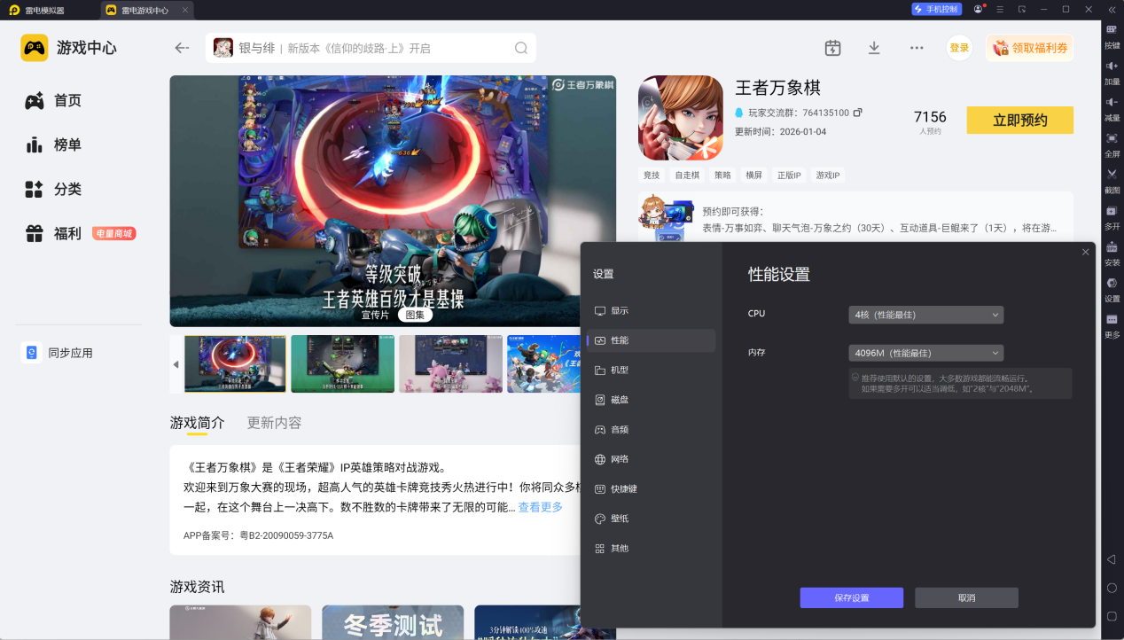
Task: Open the 游戏简介 tab
Action: (198, 423)
